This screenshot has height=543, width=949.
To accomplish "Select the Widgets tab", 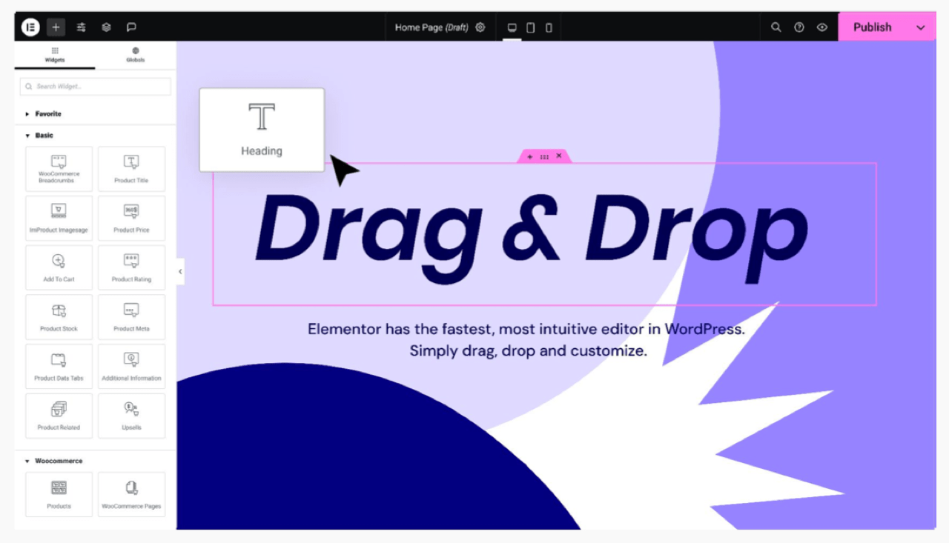I will pos(55,55).
